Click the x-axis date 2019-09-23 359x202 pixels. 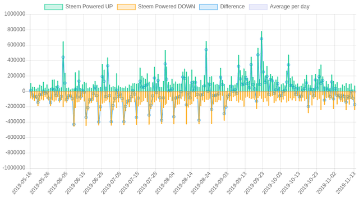click(254, 183)
